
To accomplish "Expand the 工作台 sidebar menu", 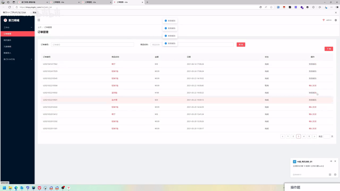I will [17, 27].
